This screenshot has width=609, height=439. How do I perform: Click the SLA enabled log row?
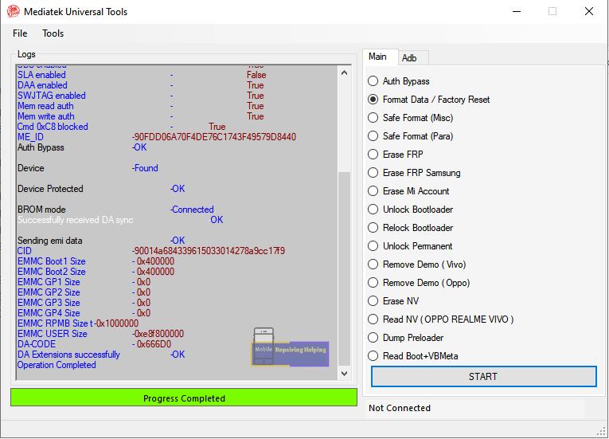coord(142,75)
